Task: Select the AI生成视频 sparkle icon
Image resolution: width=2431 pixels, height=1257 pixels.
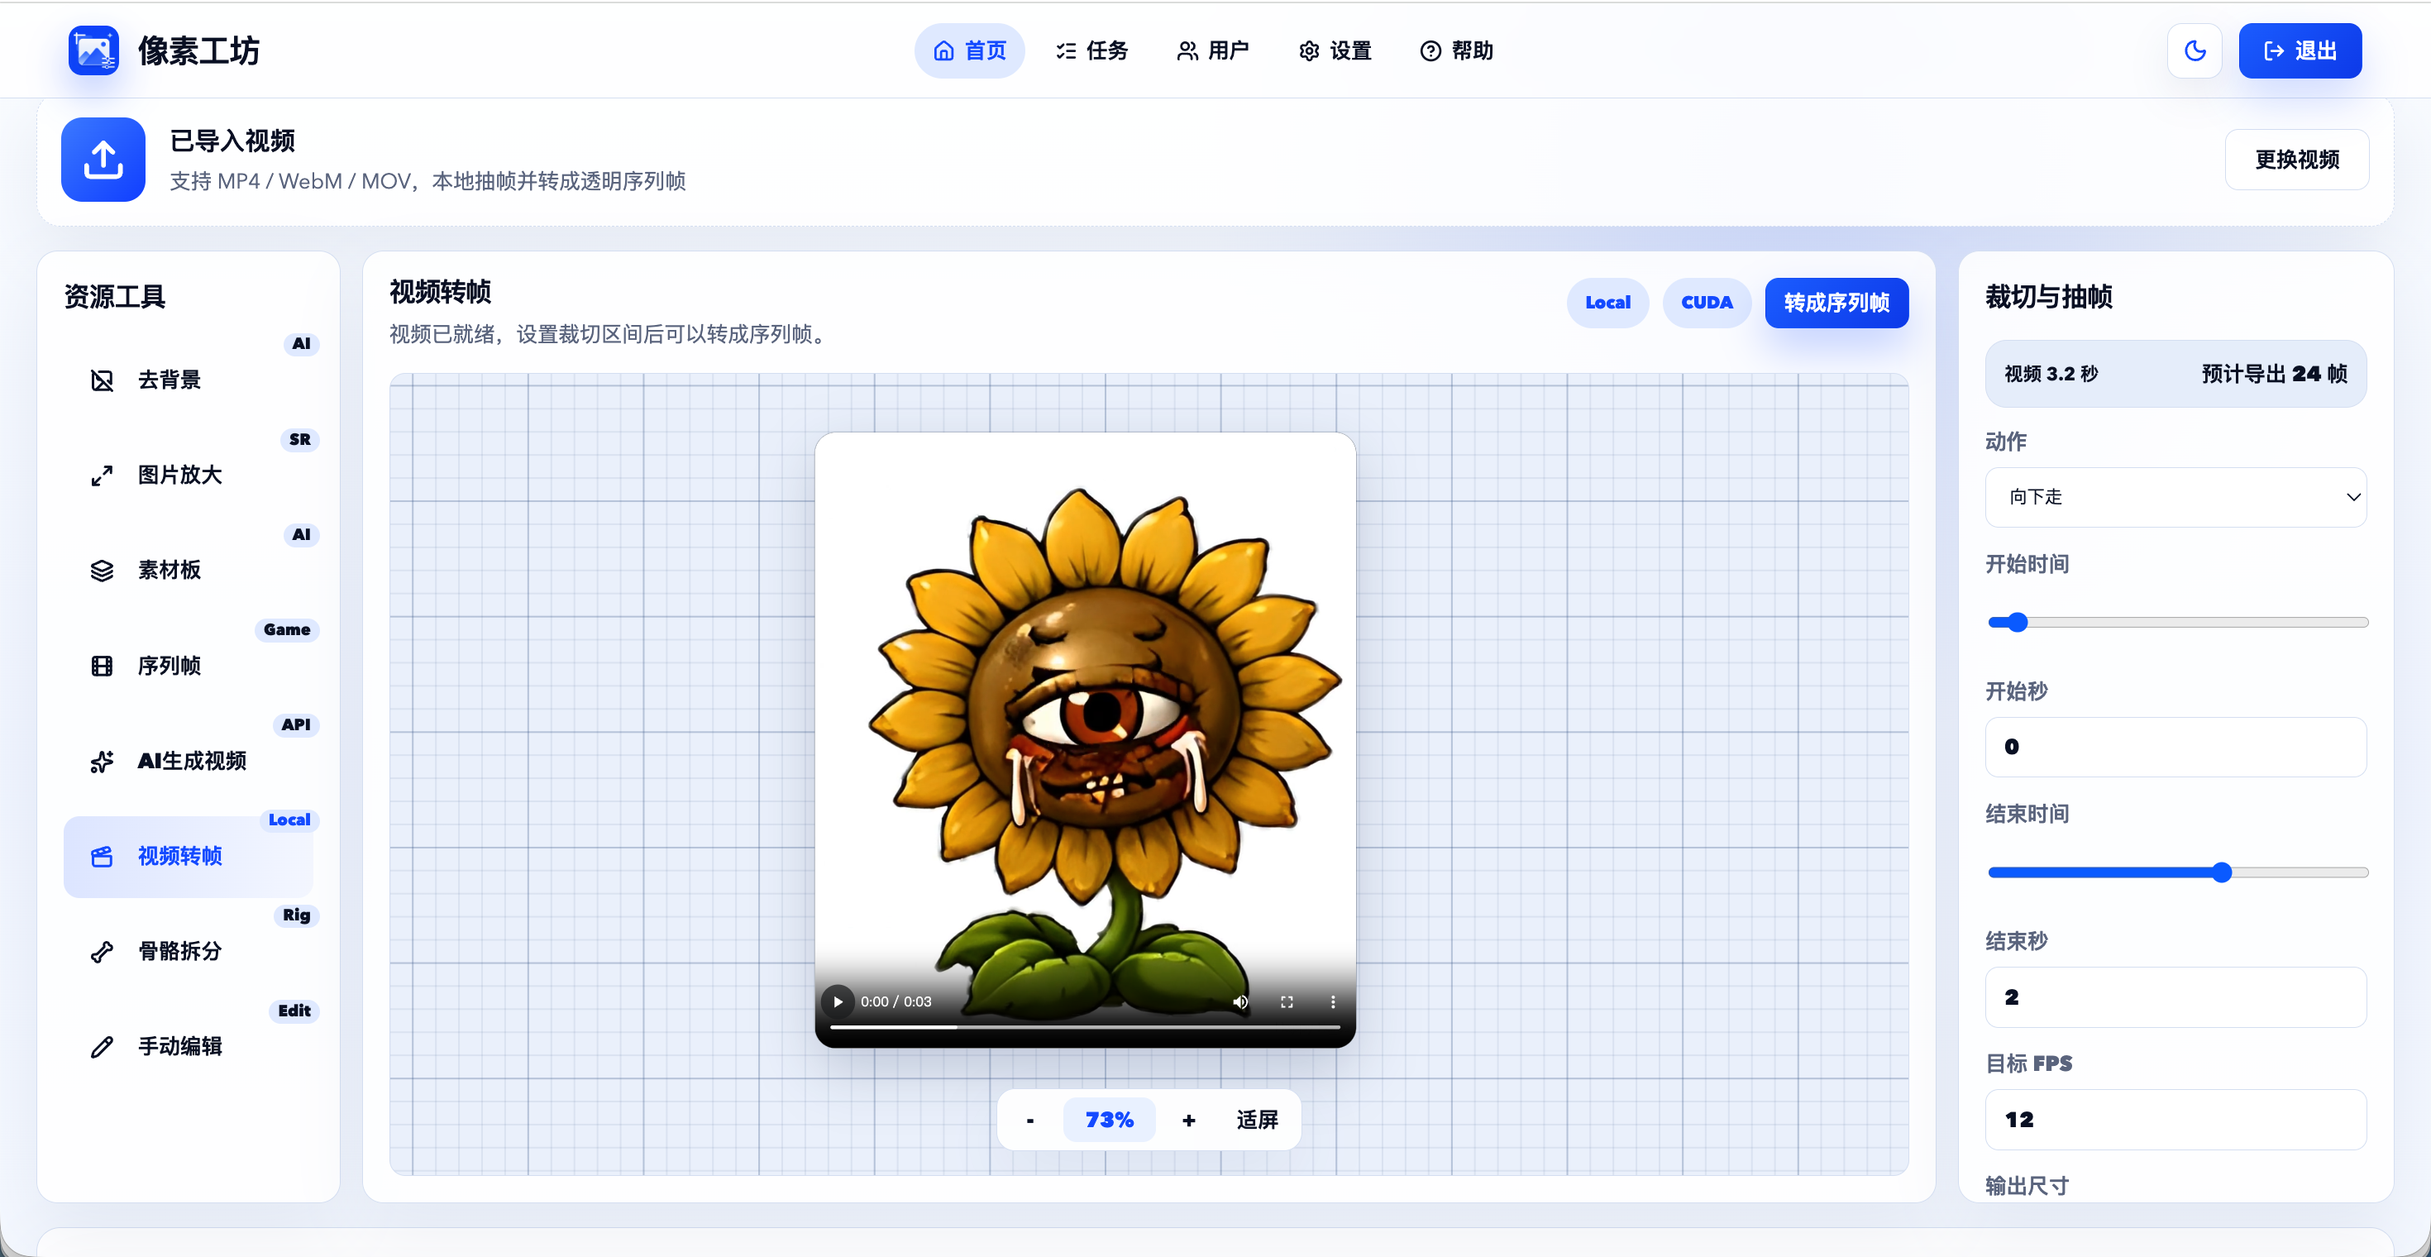Action: coord(102,762)
